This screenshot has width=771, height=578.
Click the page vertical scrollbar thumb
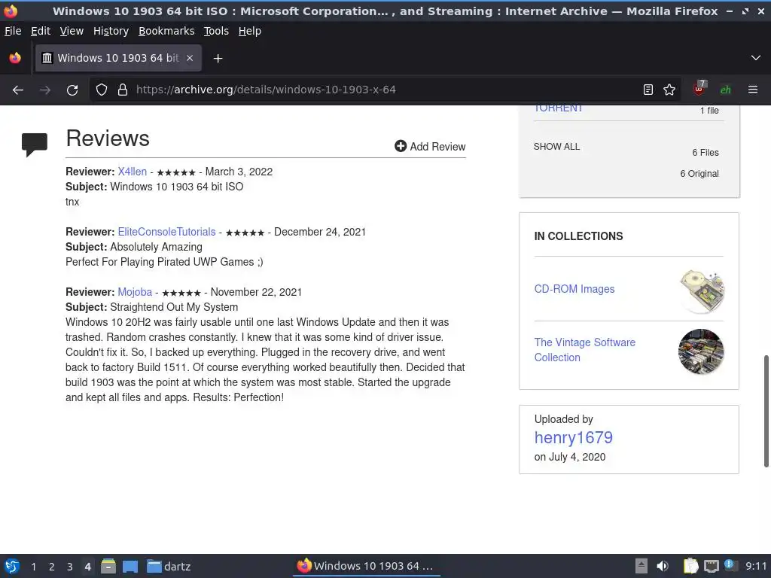(766, 411)
